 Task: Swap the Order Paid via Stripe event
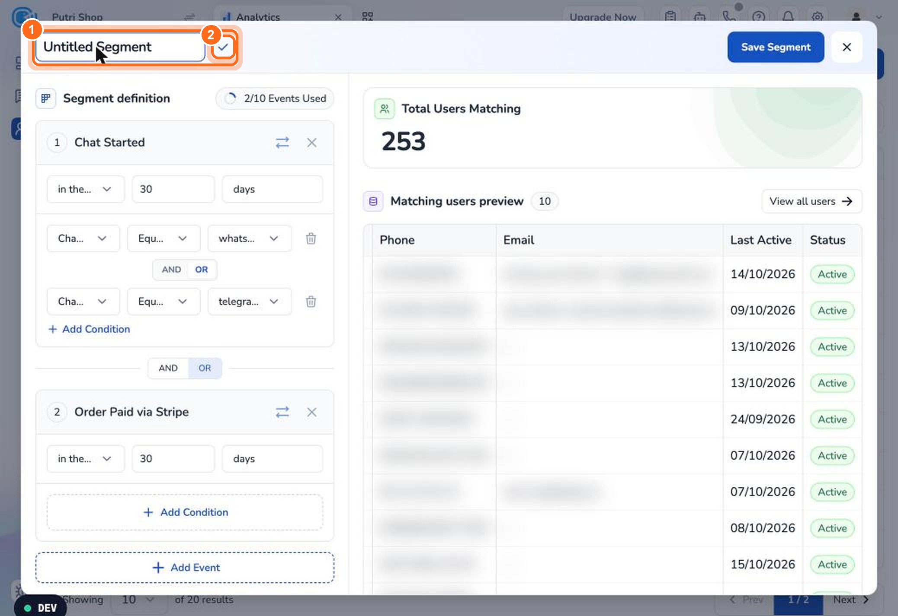coord(282,412)
